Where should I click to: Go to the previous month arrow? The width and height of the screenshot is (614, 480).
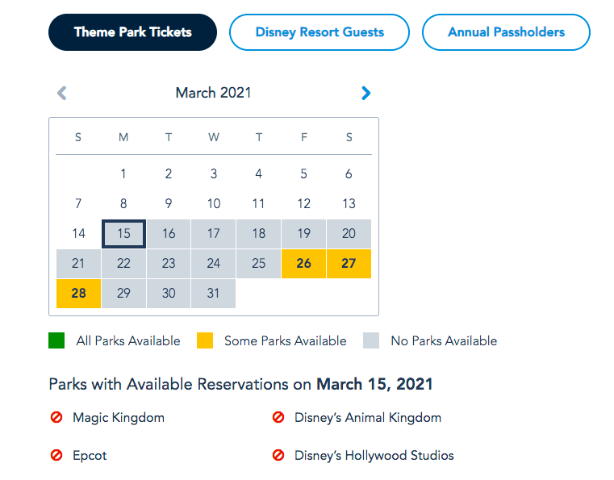click(62, 93)
